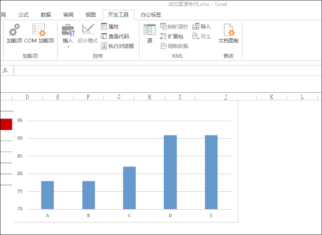The image size is (322, 235).
Task: Select chart bar for category E
Action: click(211, 172)
